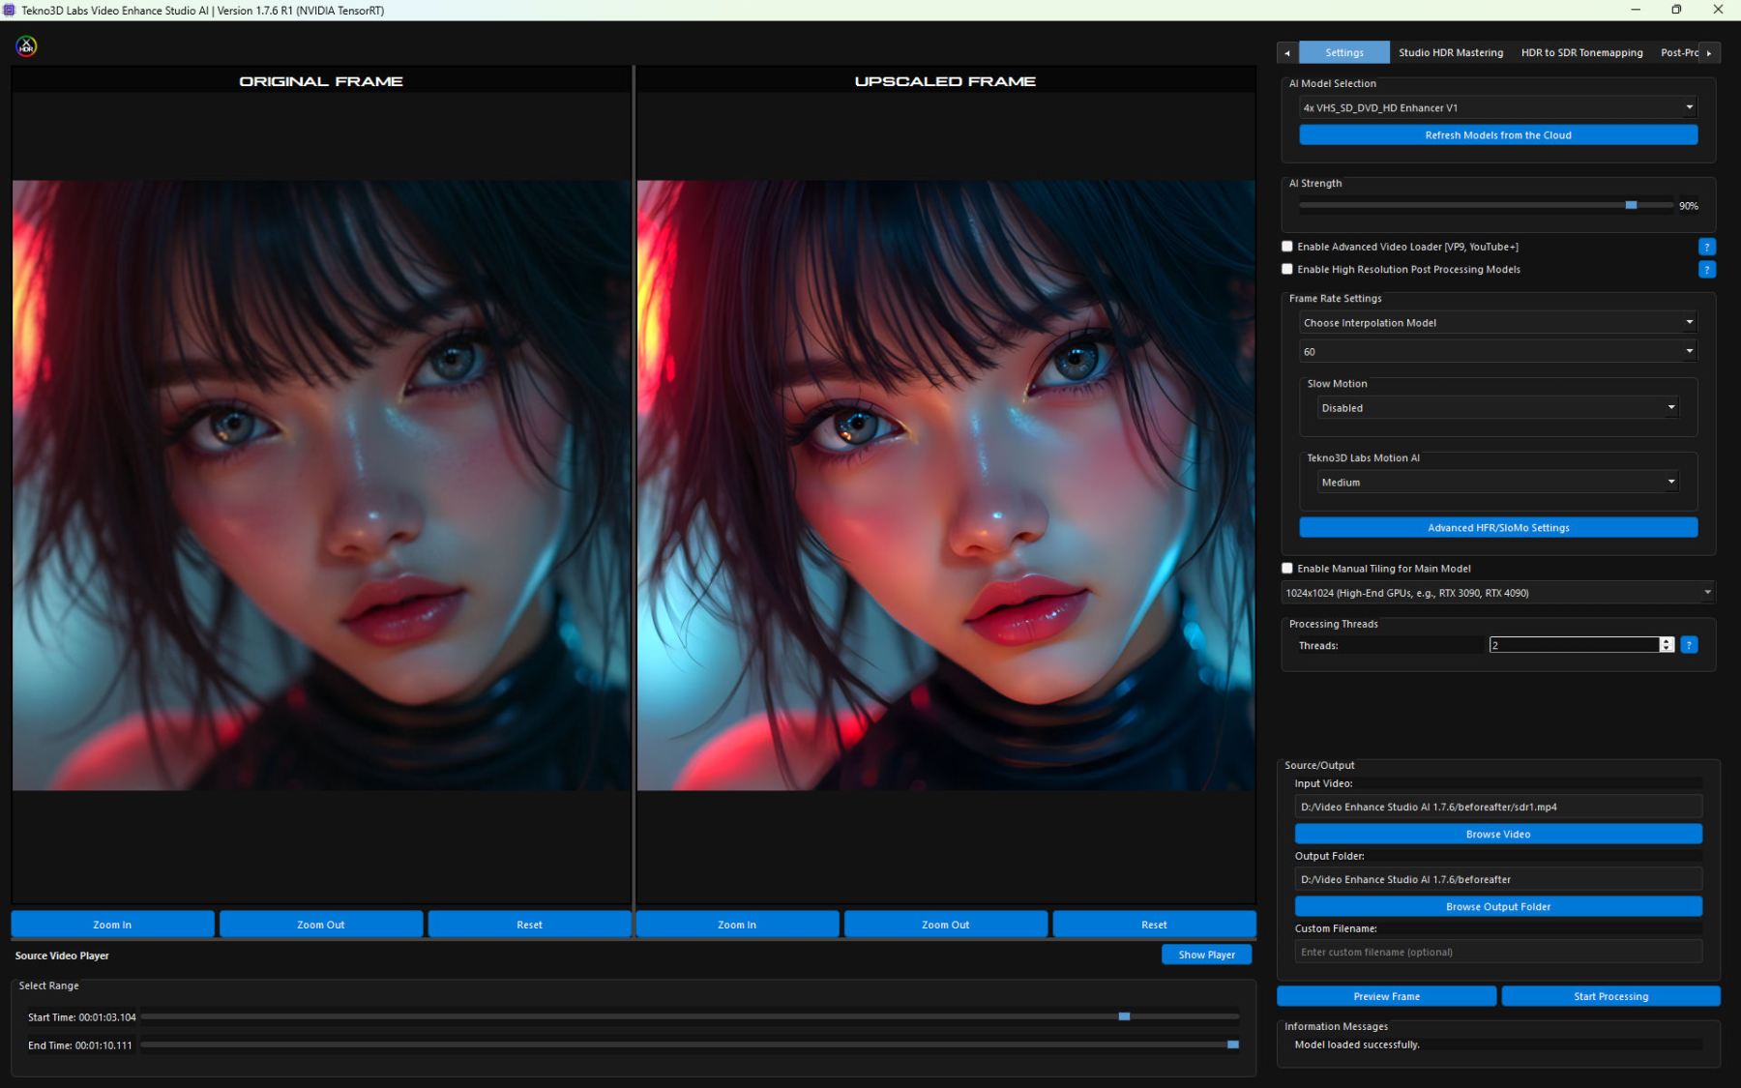Reset the original frame view
The height and width of the screenshot is (1088, 1741).
(x=529, y=925)
